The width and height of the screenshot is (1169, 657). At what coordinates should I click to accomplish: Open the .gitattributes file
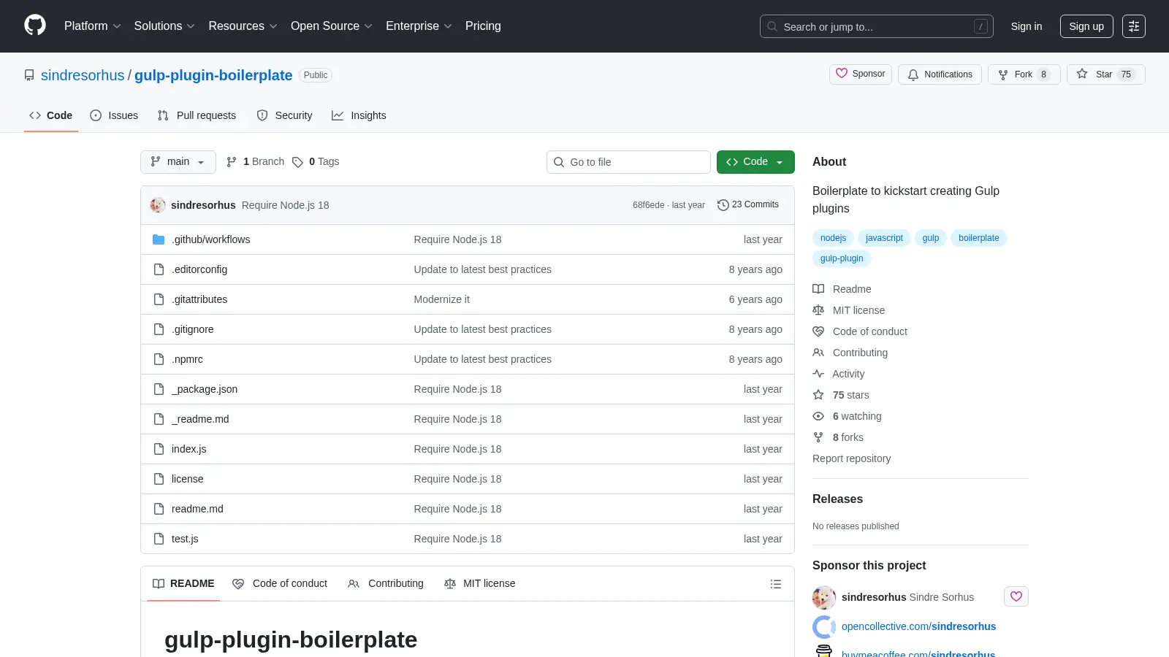(x=199, y=299)
